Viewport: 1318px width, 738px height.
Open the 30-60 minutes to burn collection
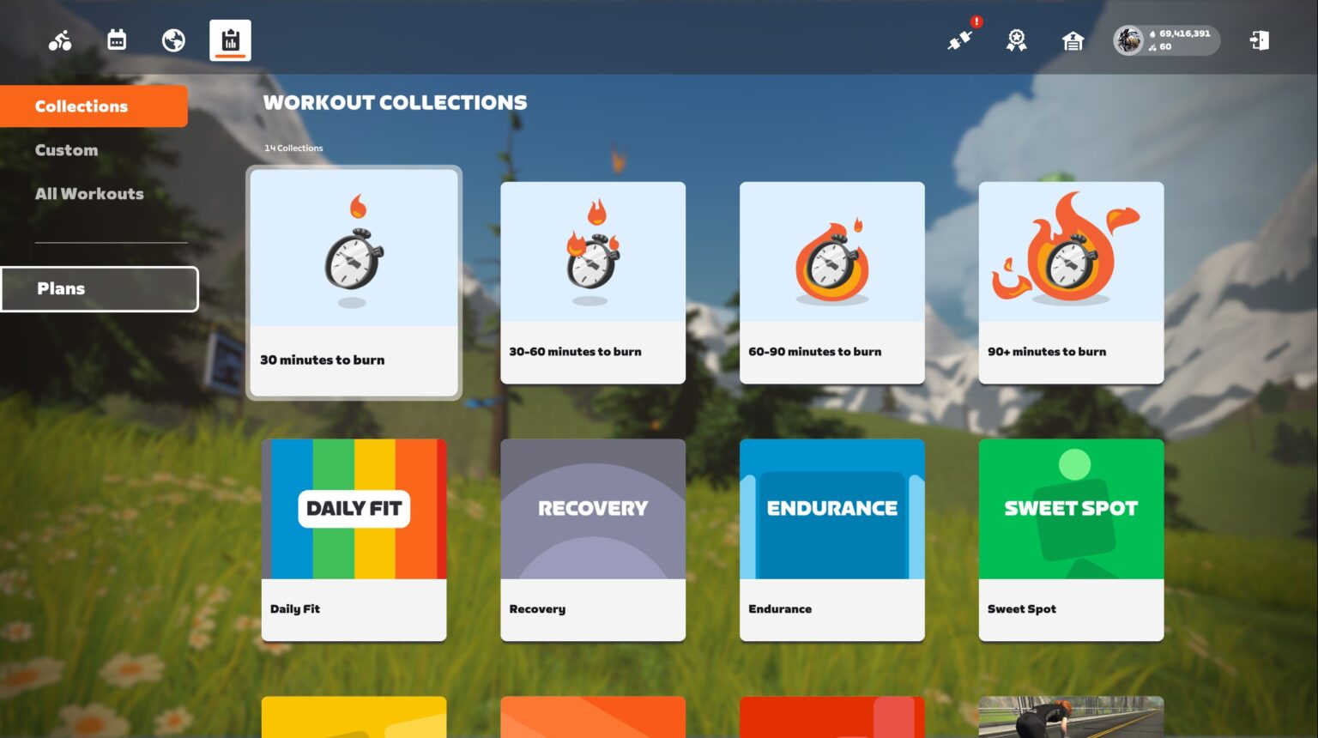point(592,282)
